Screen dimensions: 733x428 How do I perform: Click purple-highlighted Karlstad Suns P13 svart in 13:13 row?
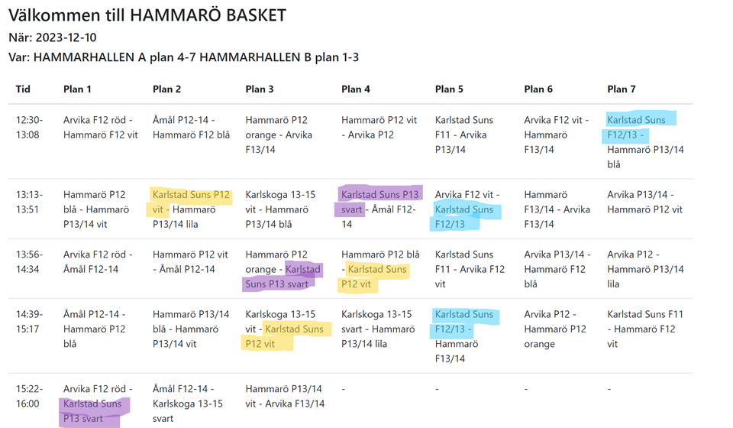click(x=379, y=202)
